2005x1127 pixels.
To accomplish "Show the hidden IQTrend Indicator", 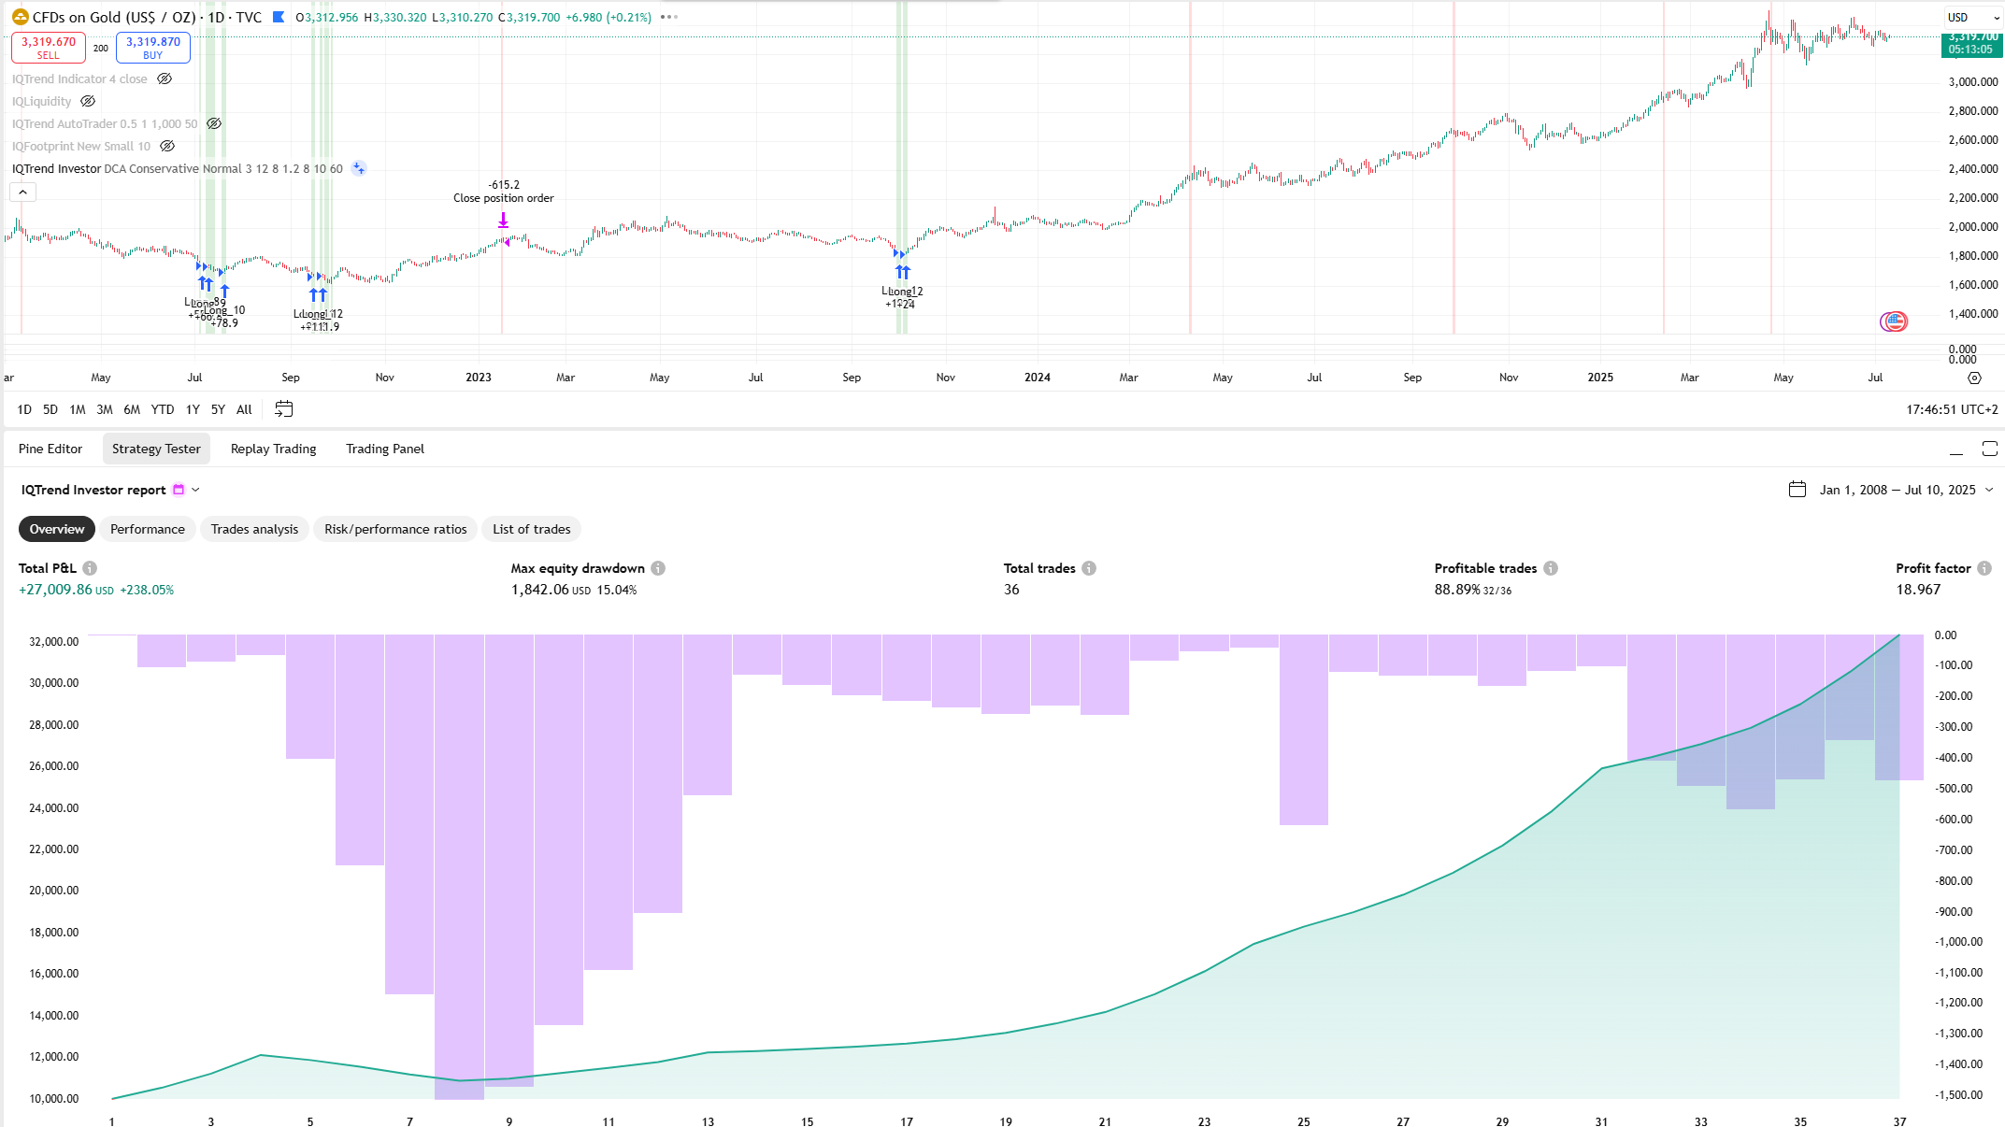I will click(165, 78).
